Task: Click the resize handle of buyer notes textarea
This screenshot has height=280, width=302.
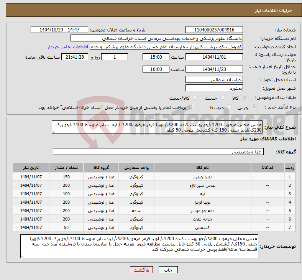Action: (22, 256)
